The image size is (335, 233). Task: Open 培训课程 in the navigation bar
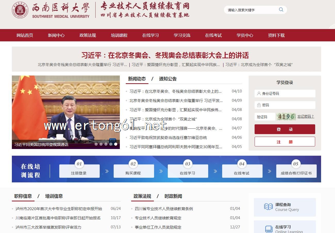(x=119, y=35)
